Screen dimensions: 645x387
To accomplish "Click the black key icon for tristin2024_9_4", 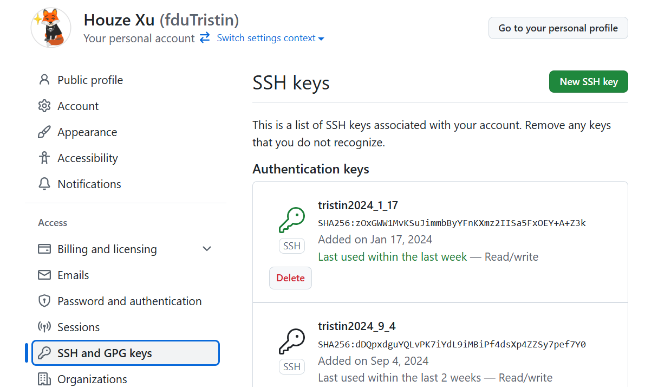I will coord(291,341).
